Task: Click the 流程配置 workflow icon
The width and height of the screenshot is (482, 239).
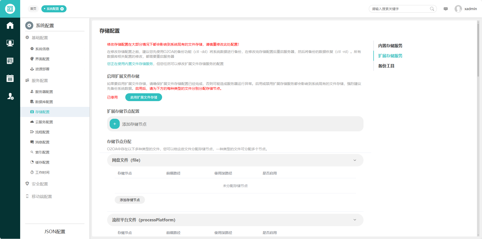Action: [x=32, y=132]
